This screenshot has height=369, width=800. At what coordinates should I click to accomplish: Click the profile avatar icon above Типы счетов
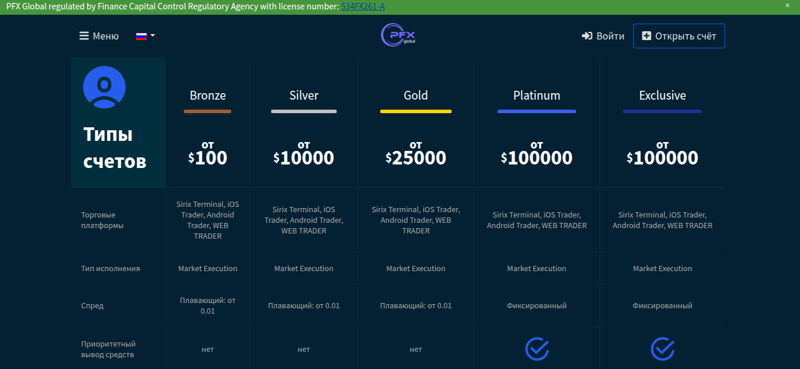pyautogui.click(x=104, y=87)
